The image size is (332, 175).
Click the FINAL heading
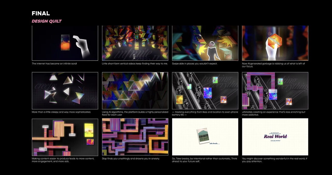coord(41,13)
